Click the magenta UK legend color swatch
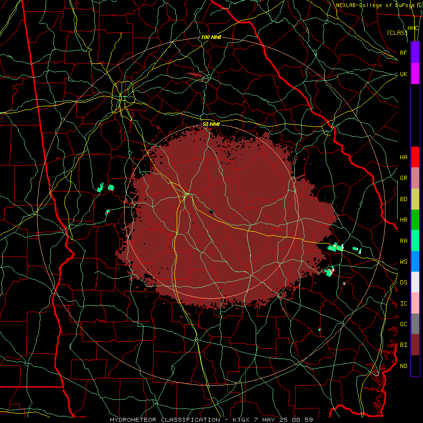 click(415, 74)
